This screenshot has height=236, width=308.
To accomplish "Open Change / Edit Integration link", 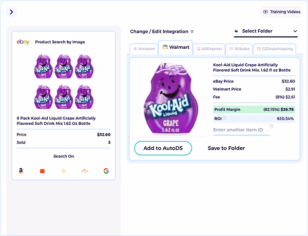I will click(x=162, y=31).
